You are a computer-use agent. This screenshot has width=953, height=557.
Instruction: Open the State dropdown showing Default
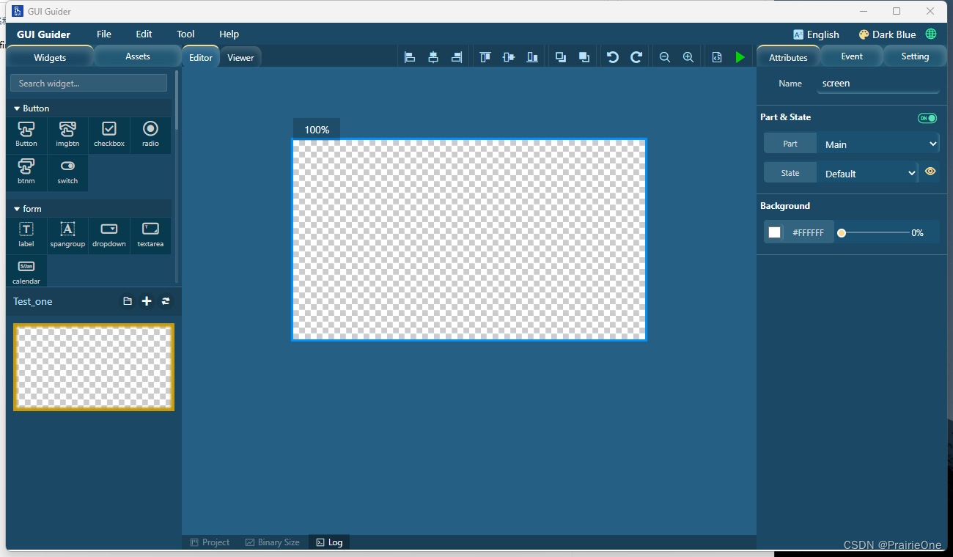pos(867,173)
